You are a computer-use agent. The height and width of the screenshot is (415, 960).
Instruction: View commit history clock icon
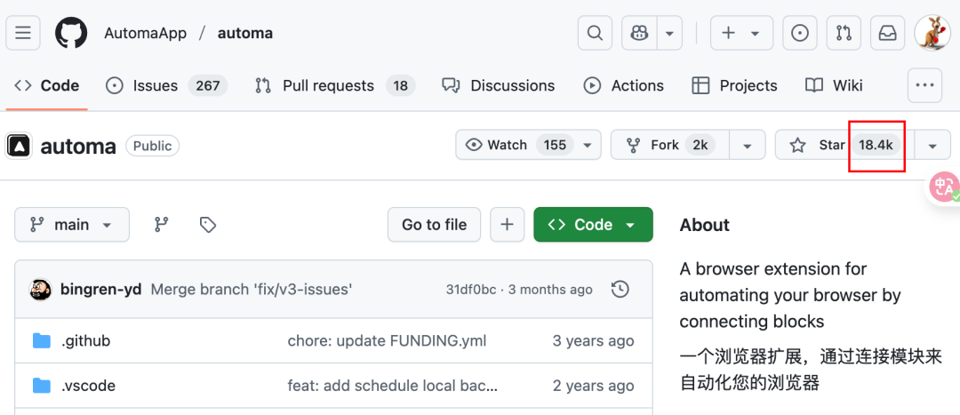620,289
